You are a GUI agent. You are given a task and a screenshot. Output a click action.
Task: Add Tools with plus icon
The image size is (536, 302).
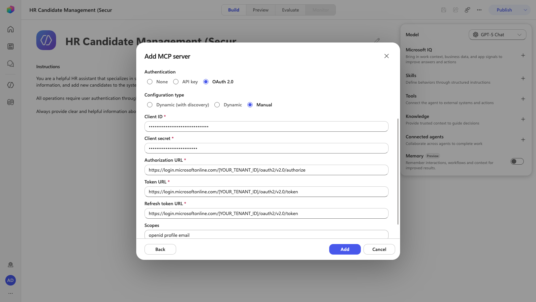tap(523, 99)
